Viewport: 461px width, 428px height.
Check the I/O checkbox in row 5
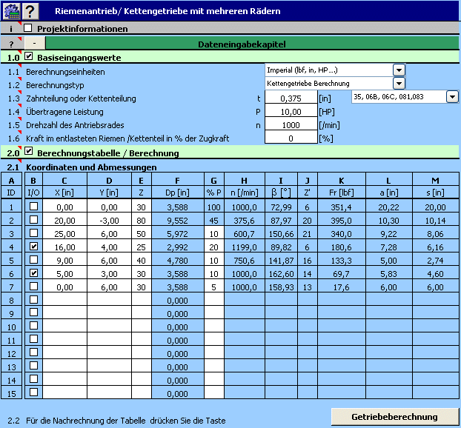coord(34,259)
